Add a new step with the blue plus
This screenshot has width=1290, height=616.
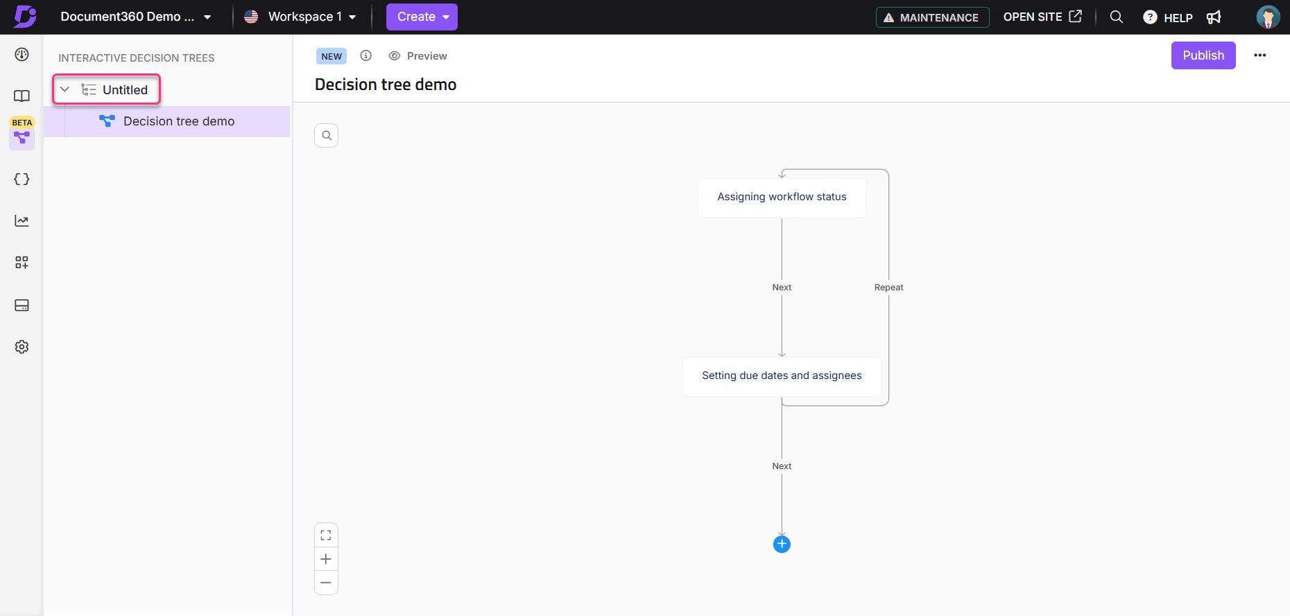coord(782,544)
